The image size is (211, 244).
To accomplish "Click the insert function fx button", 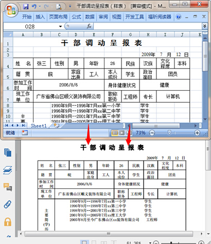I will pos(89,26).
